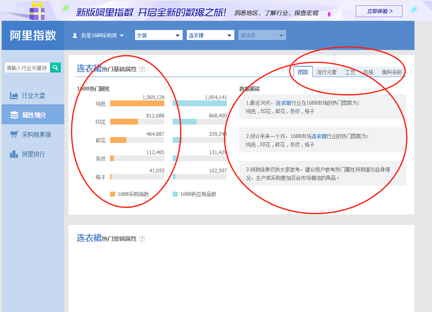Image resolution: width=432 pixels, height=312 pixels.
Task: Click 连衣裙 link in 最近30天 paragraph
Action: pos(283,103)
